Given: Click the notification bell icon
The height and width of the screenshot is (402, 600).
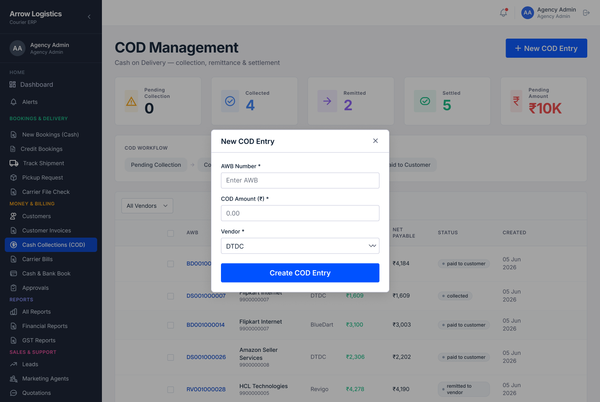Looking at the screenshot, I should pos(504,13).
